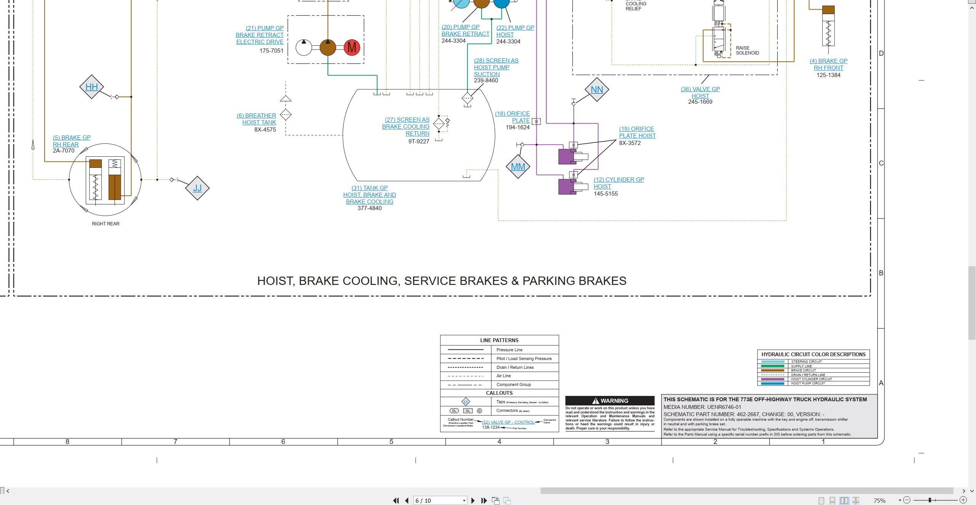The width and height of the screenshot is (976, 505).
Task: Toggle the two-page facing layout
Action: [844, 500]
